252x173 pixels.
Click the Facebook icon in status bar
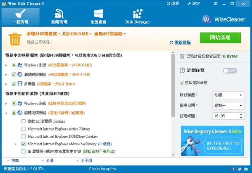(x=233, y=169)
